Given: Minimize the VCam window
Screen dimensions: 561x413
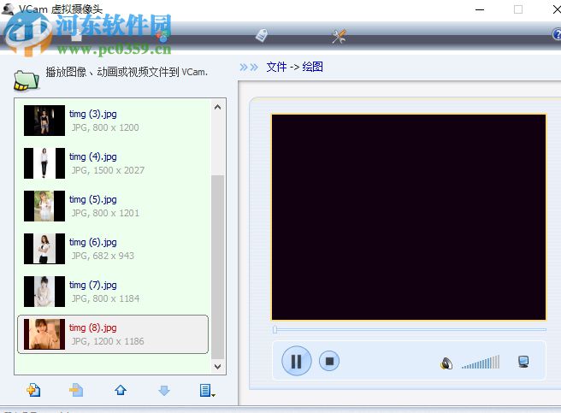Looking at the screenshot, I should (480, 9).
